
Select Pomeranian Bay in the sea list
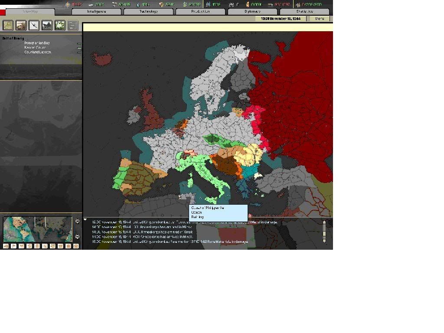click(37, 43)
